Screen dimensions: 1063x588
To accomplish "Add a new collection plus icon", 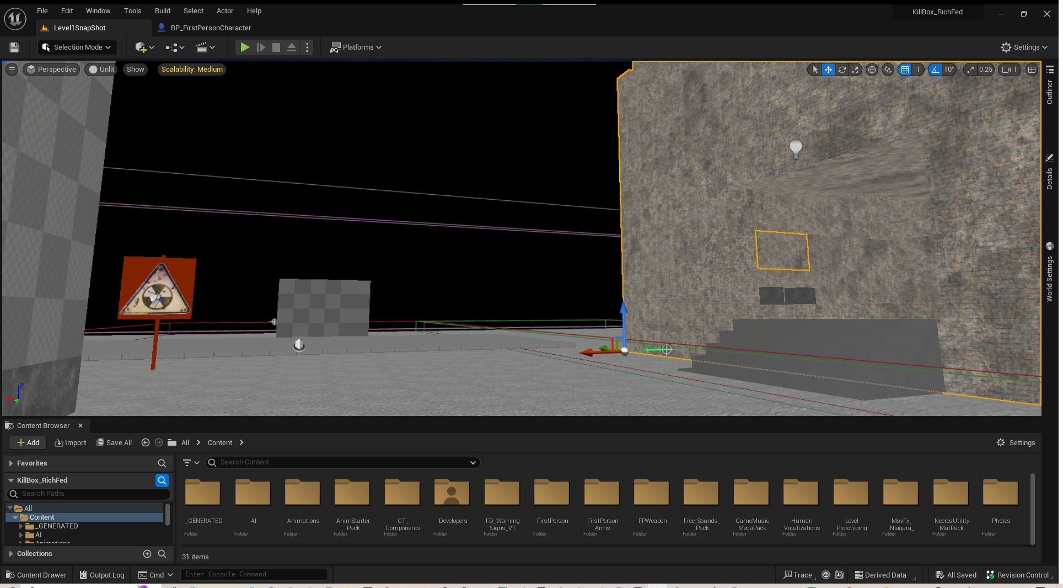I will click(x=147, y=554).
